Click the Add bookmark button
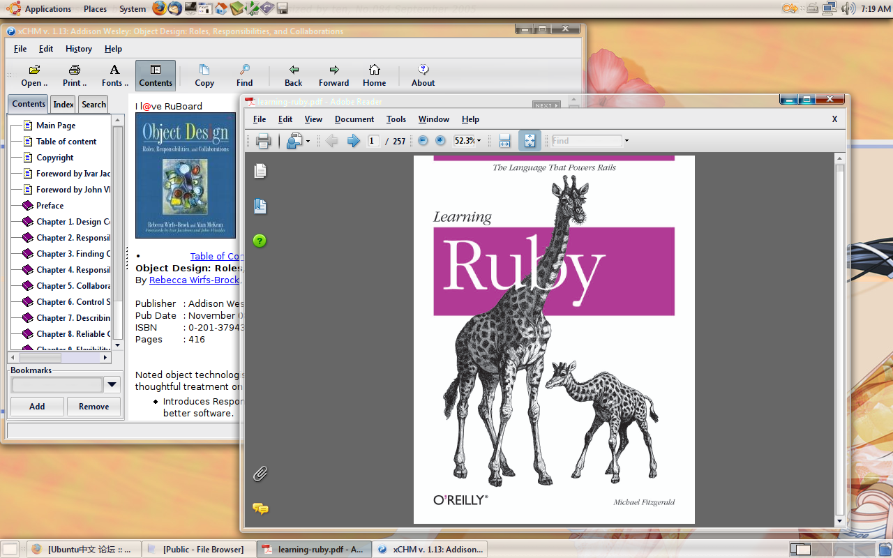 pyautogui.click(x=37, y=407)
